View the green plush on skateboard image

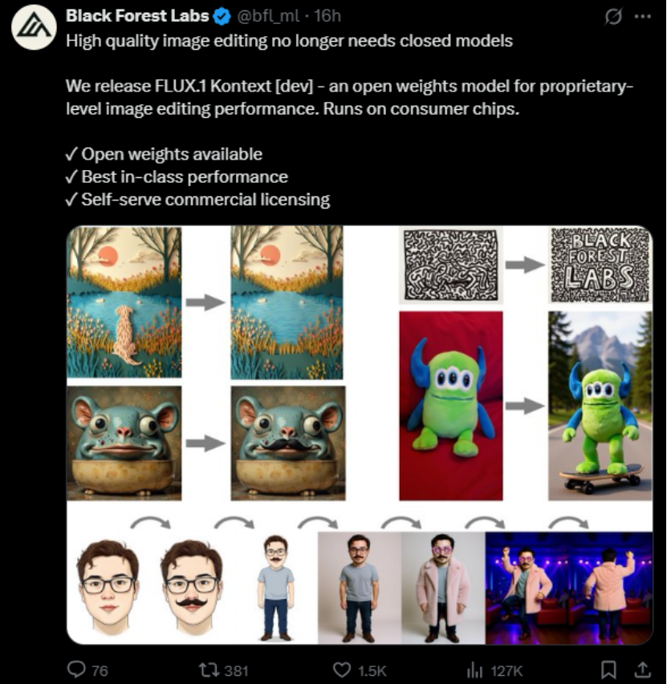click(x=600, y=406)
